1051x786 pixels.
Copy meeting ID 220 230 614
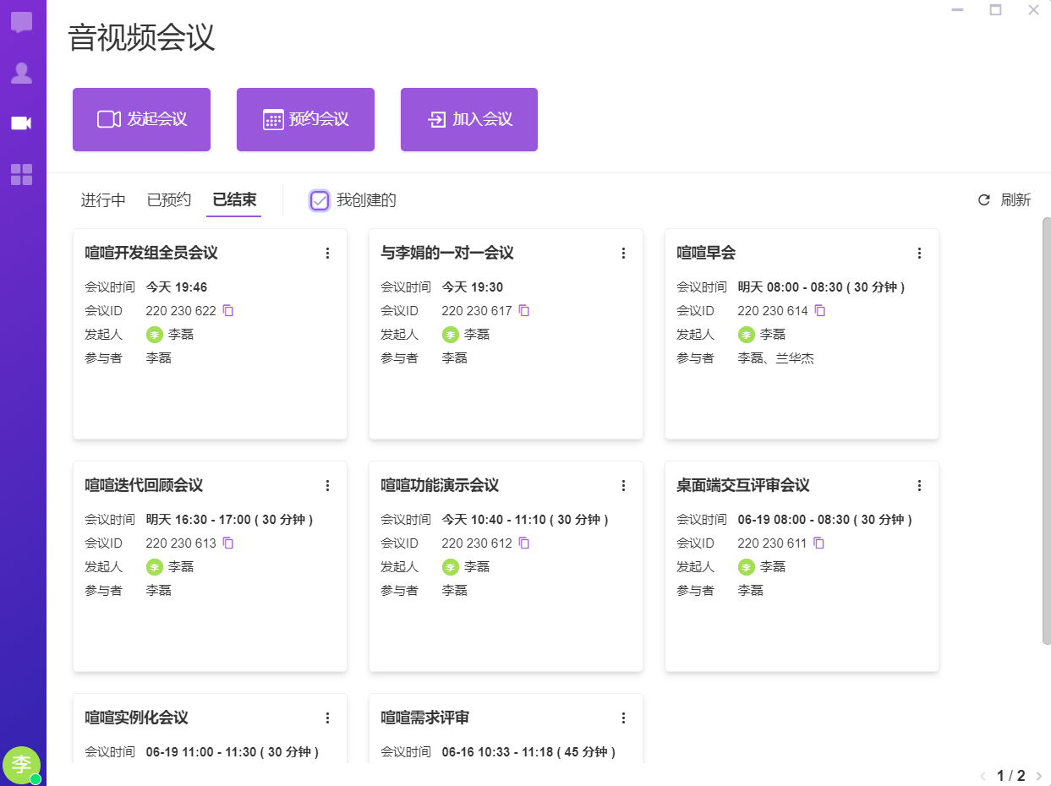[x=820, y=311]
